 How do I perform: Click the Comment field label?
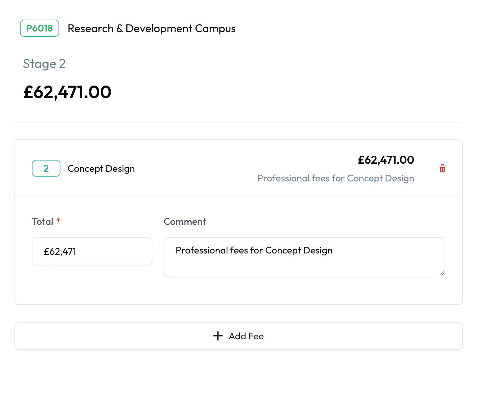click(185, 222)
